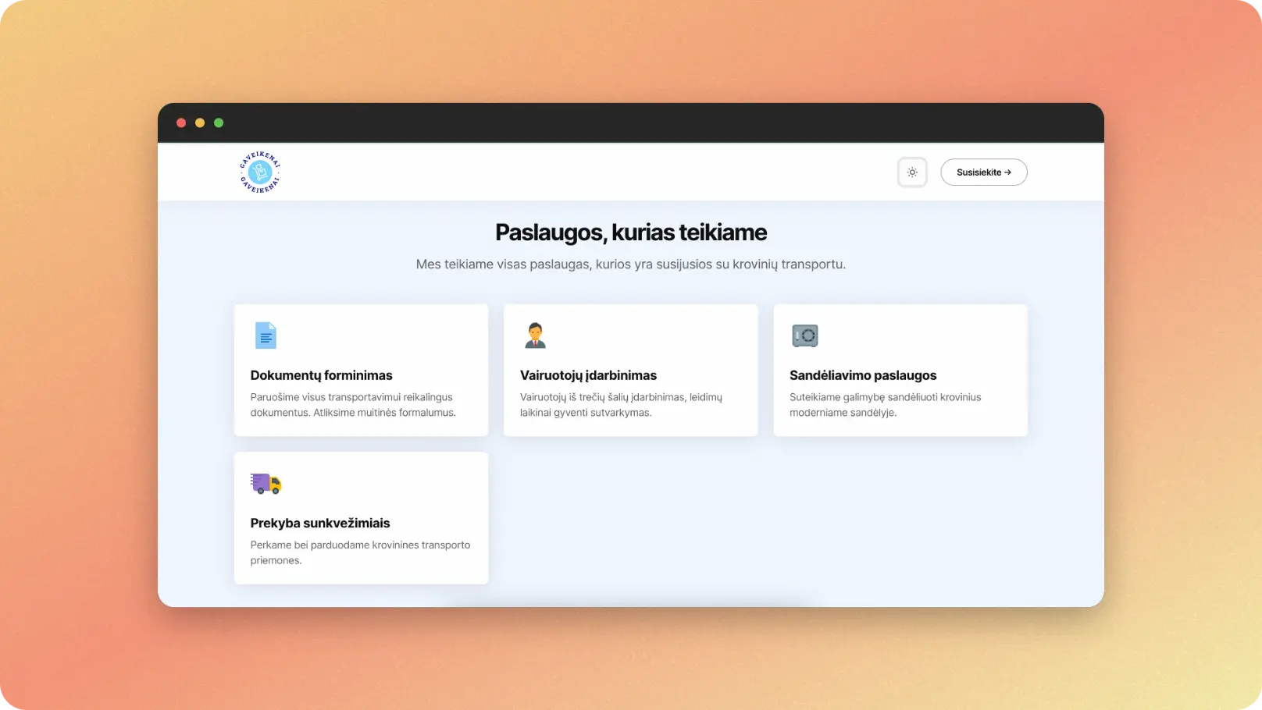Image resolution: width=1262 pixels, height=710 pixels.
Task: Click the description text under Sandėliavimo paslaugos
Action: 885,405
